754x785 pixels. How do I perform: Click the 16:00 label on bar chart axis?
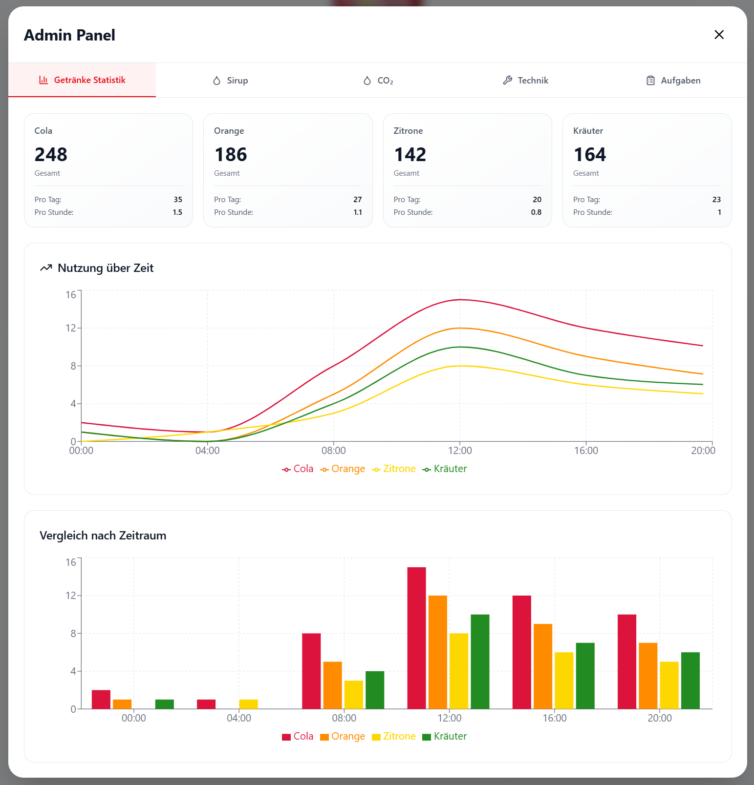coord(555,718)
